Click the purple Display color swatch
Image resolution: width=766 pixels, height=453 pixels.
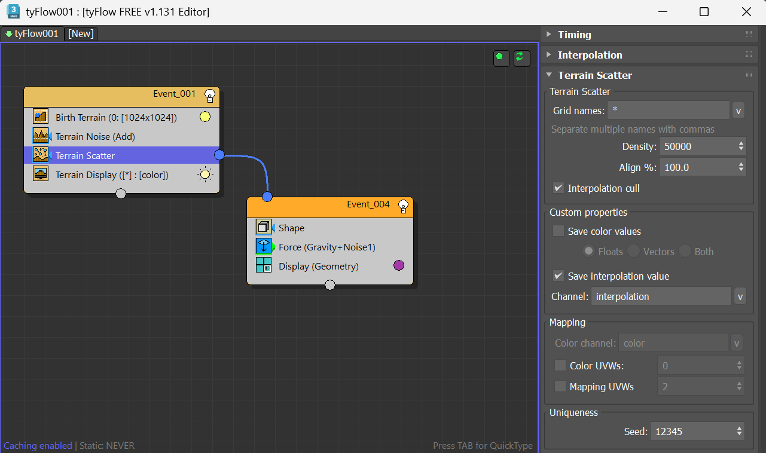(399, 266)
